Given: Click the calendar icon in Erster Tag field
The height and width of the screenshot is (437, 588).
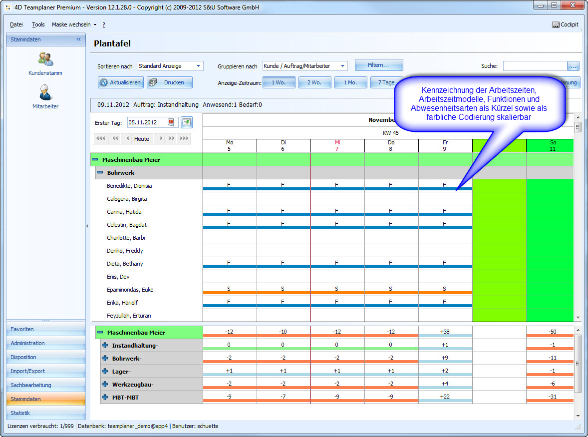Looking at the screenshot, I should 171,122.
